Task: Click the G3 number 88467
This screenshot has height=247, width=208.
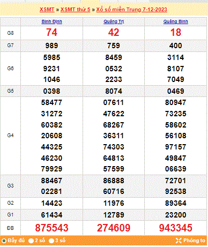Action: pyautogui.click(x=51, y=181)
